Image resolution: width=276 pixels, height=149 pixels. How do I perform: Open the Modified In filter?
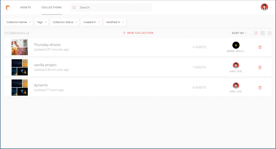pos(115,22)
